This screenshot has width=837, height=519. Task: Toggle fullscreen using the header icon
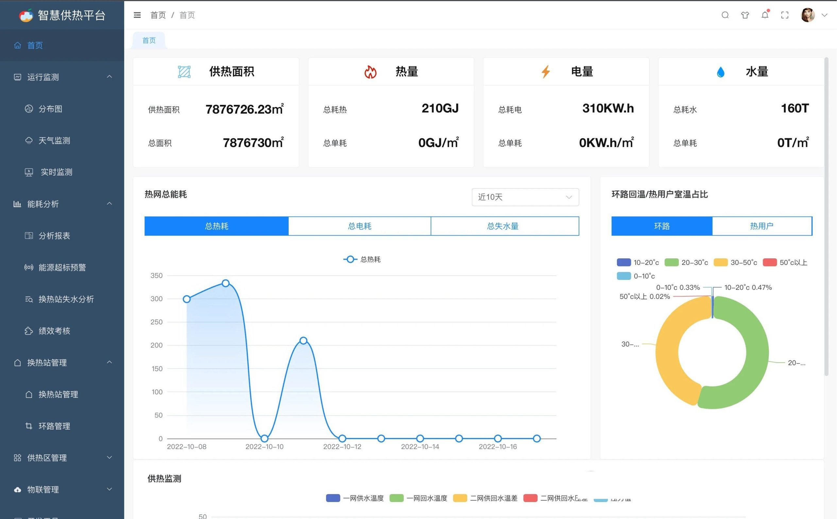click(785, 15)
